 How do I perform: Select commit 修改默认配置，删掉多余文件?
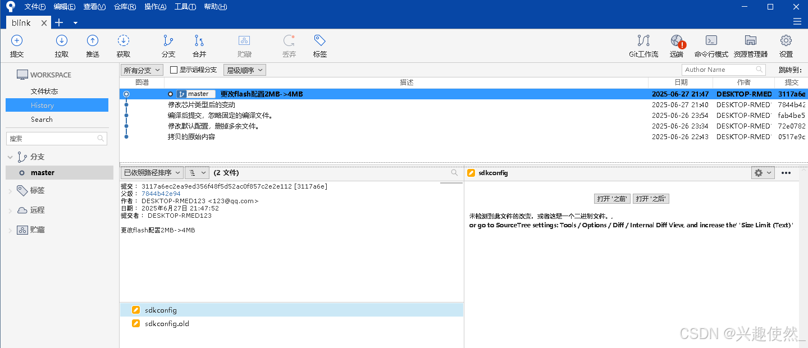pos(463,126)
